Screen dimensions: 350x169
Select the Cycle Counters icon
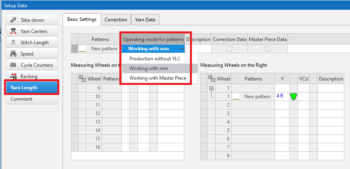(x=13, y=65)
